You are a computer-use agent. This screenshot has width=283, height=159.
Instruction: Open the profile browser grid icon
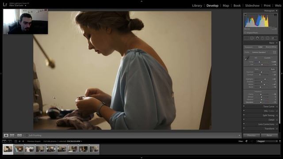tap(274, 52)
